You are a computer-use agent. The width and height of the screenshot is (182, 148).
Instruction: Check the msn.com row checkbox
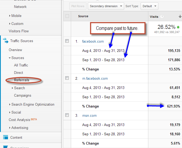(67, 115)
